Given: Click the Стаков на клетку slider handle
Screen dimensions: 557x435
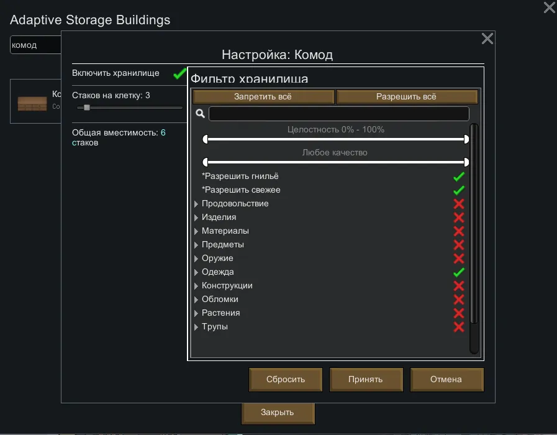Looking at the screenshot, I should [87, 108].
